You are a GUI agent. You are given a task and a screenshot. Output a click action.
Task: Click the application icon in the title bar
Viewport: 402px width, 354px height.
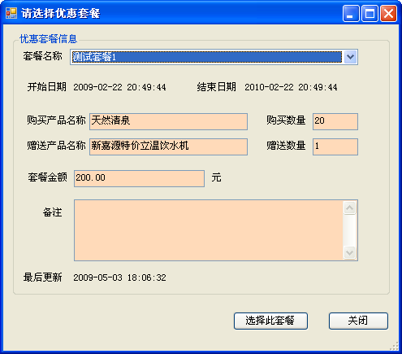pos(11,13)
